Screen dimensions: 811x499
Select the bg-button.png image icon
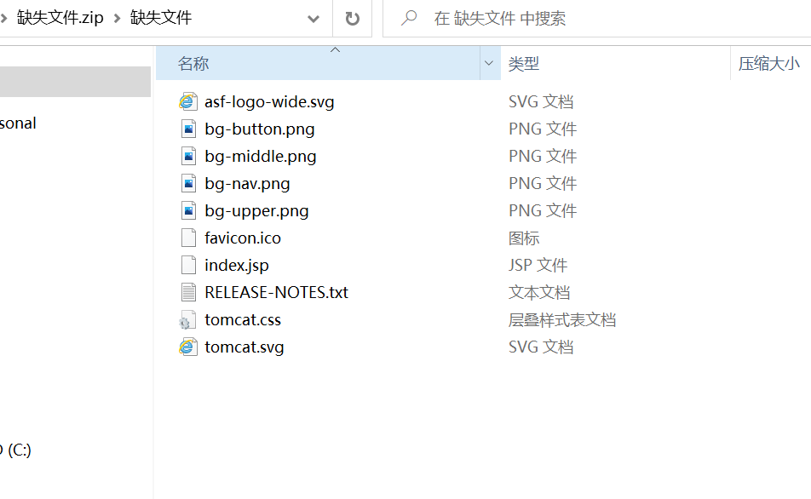[188, 129]
